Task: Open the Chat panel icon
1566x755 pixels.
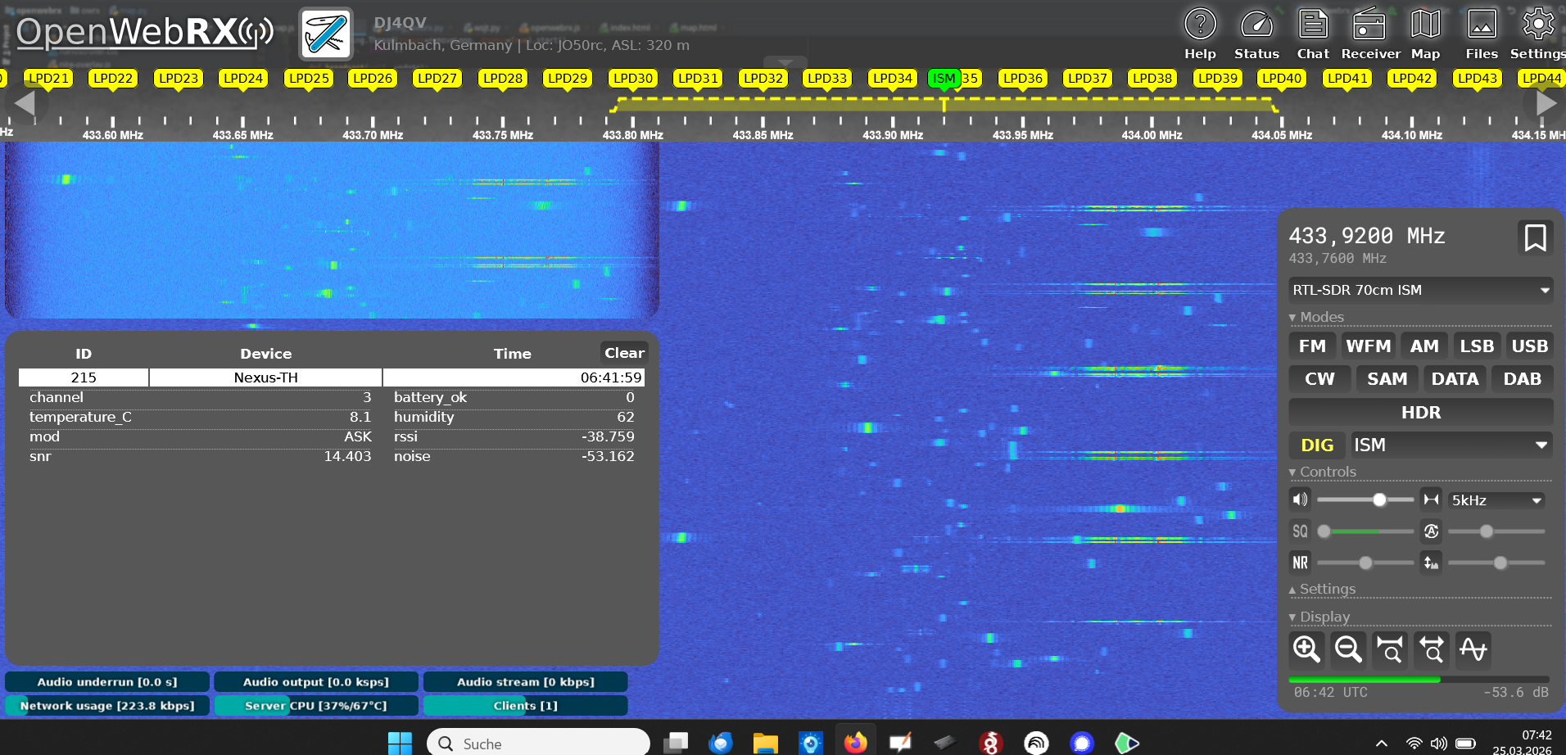Action: 1312,34
